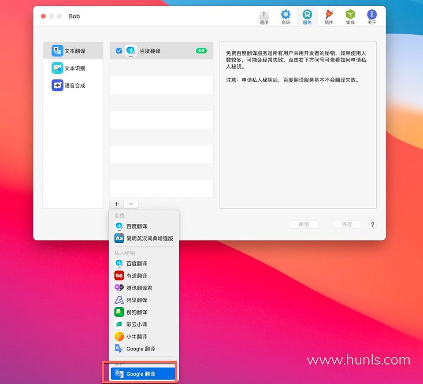The image size is (423, 384).
Task: Open help with the question mark button
Action: [x=372, y=225]
